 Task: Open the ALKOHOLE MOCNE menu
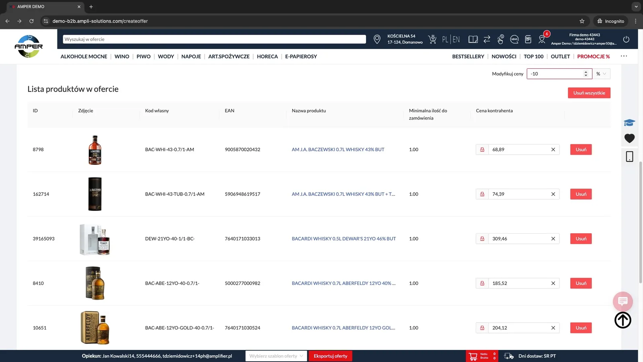pos(84,57)
